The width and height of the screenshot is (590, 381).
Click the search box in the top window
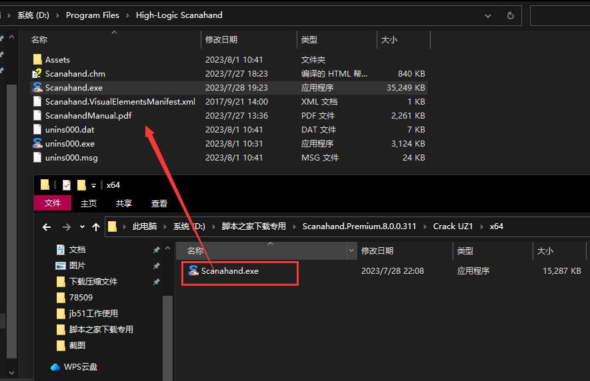click(560, 15)
